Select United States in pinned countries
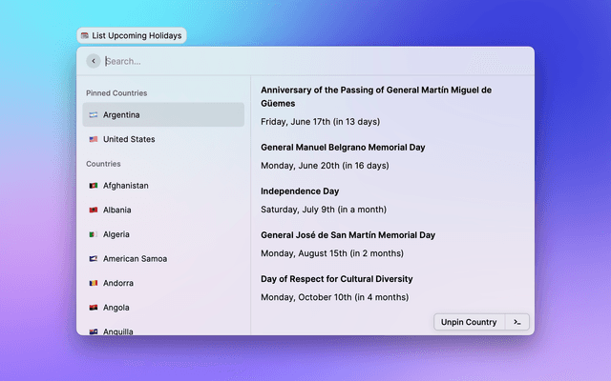Viewport: 611px width, 381px height. (162, 139)
